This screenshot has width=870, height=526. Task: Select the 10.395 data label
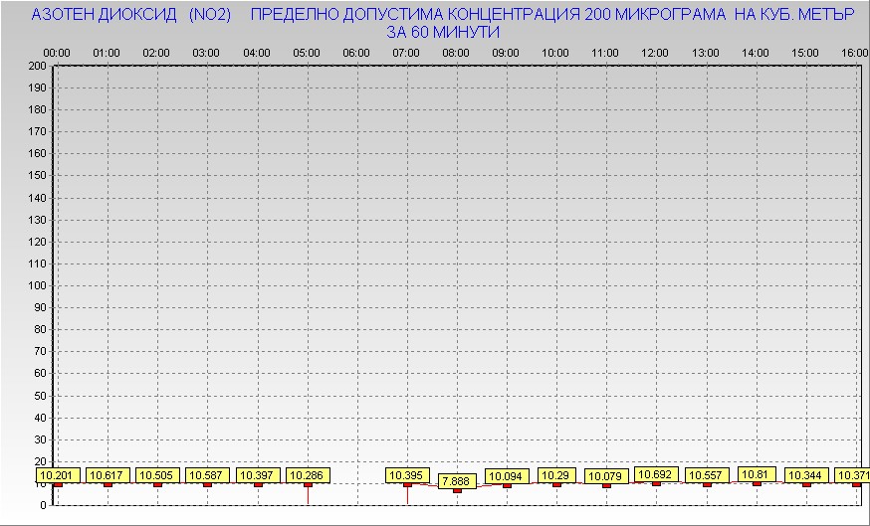(407, 475)
